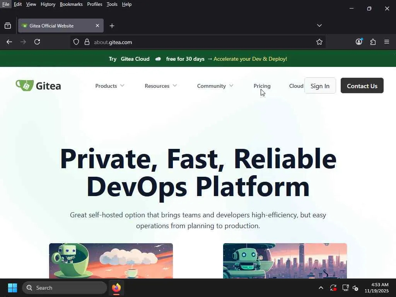The image size is (396, 297).
Task: Expand the Products dropdown
Action: (x=109, y=86)
